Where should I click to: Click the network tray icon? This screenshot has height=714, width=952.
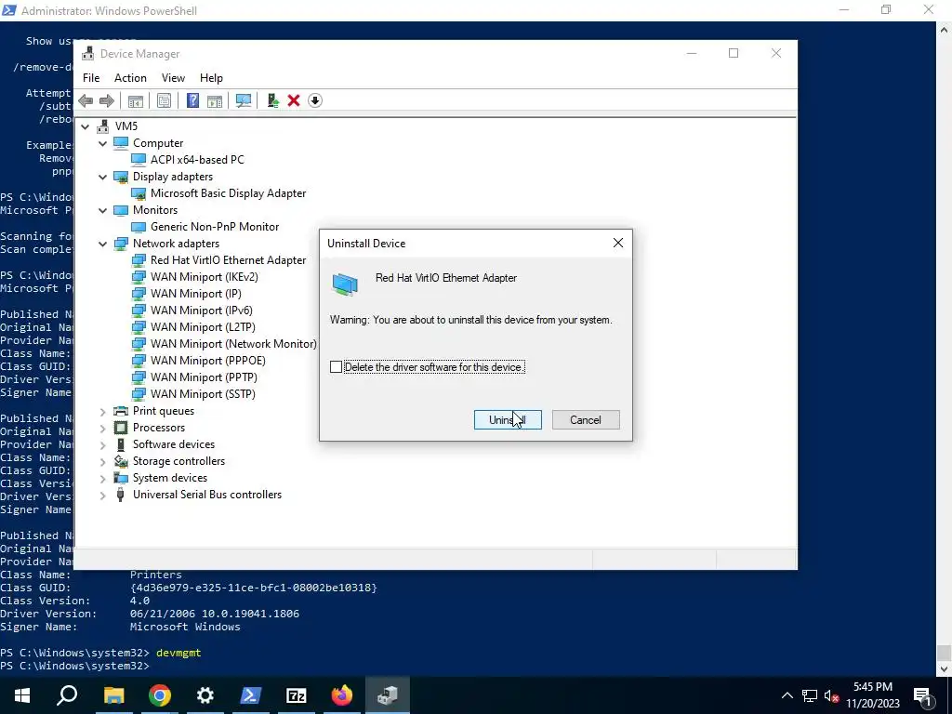(810, 695)
